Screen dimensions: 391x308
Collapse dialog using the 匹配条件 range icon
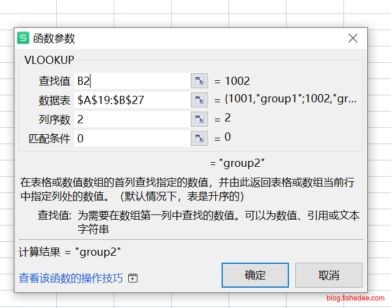[199, 138]
